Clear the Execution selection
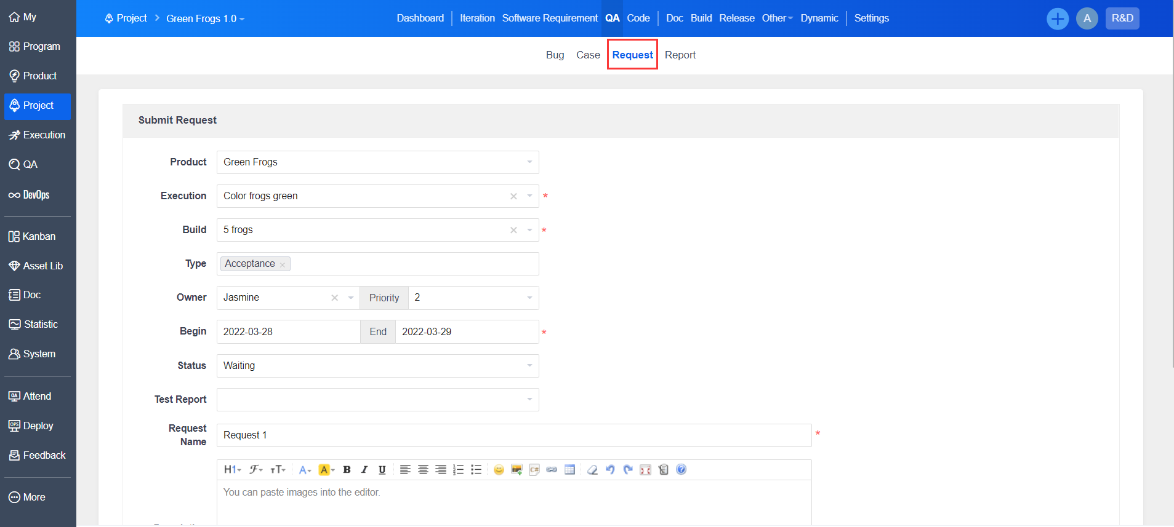Viewport: 1174px width, 527px height. (x=513, y=196)
